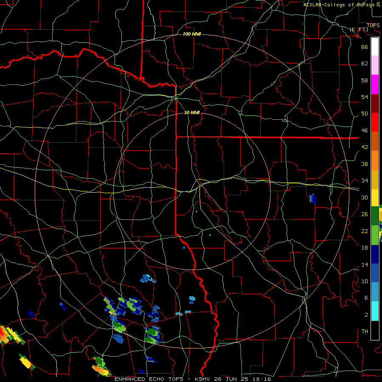Click the legend value "58"
Screen dimensions: 382x382
pos(365,80)
